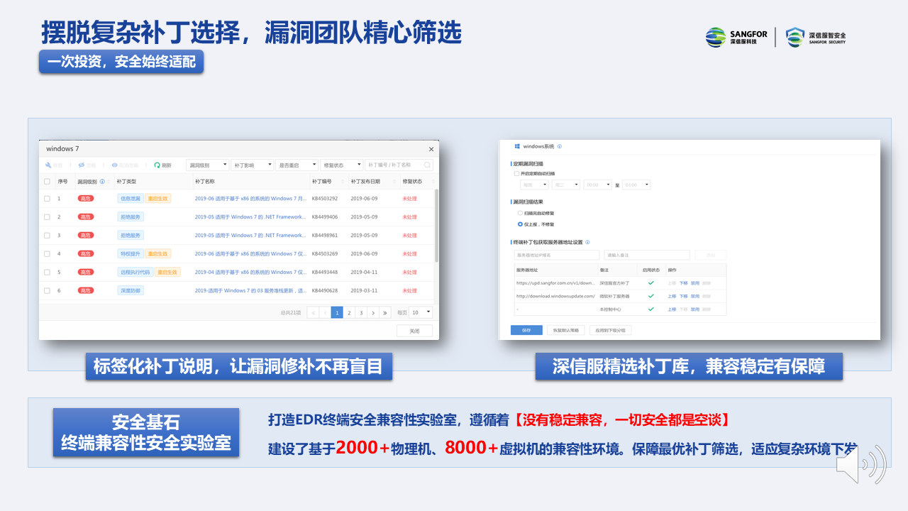908x511 pixels.
Task: Tick the select-all checkbox in table header
Action: [48, 182]
